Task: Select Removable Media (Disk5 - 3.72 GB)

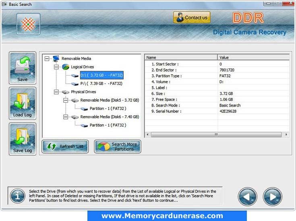Action: [x=110, y=100]
